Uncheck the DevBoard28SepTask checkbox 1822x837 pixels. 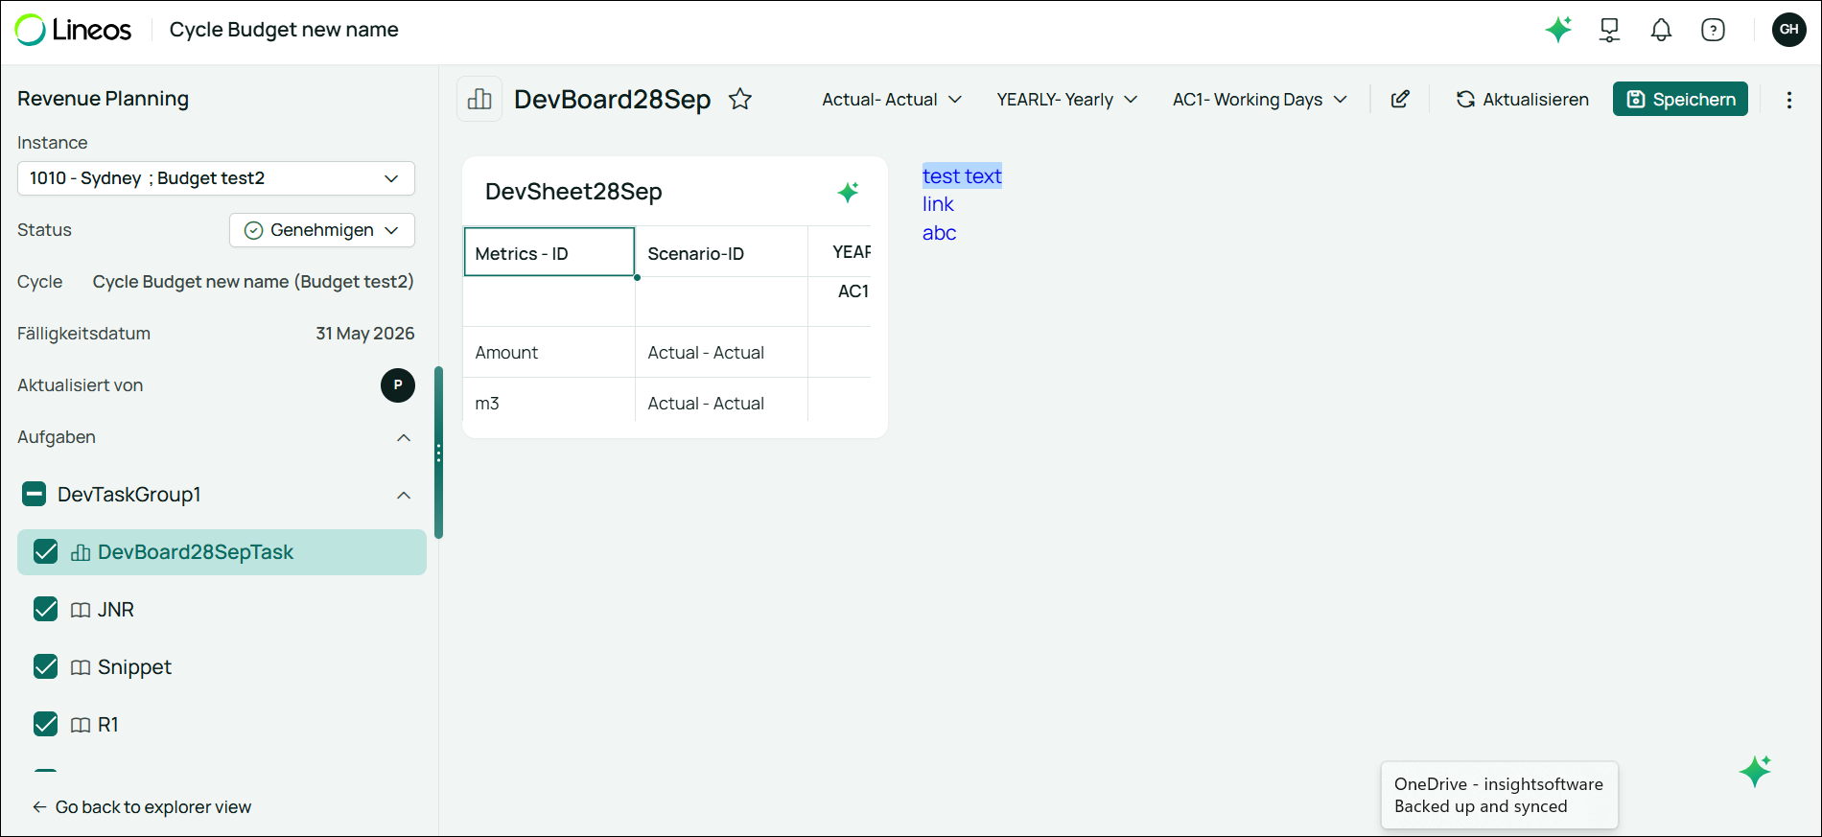pos(46,552)
